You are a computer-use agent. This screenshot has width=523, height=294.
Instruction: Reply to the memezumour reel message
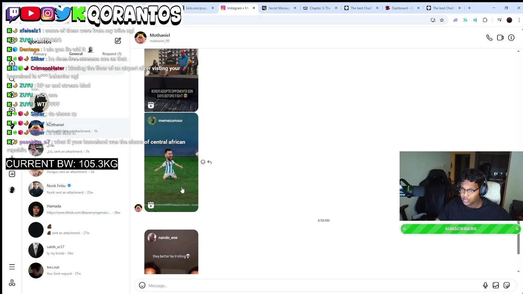tap(210, 162)
